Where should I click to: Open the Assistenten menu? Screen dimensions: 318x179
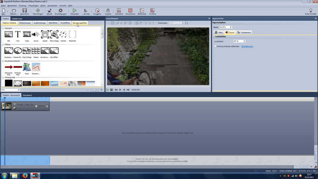click(52, 6)
